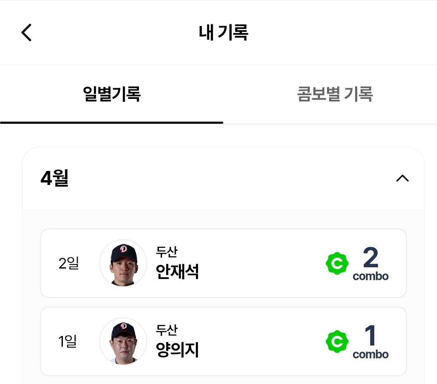Click green combo badge beside 2 combo
This screenshot has height=384, width=437.
[x=337, y=264]
